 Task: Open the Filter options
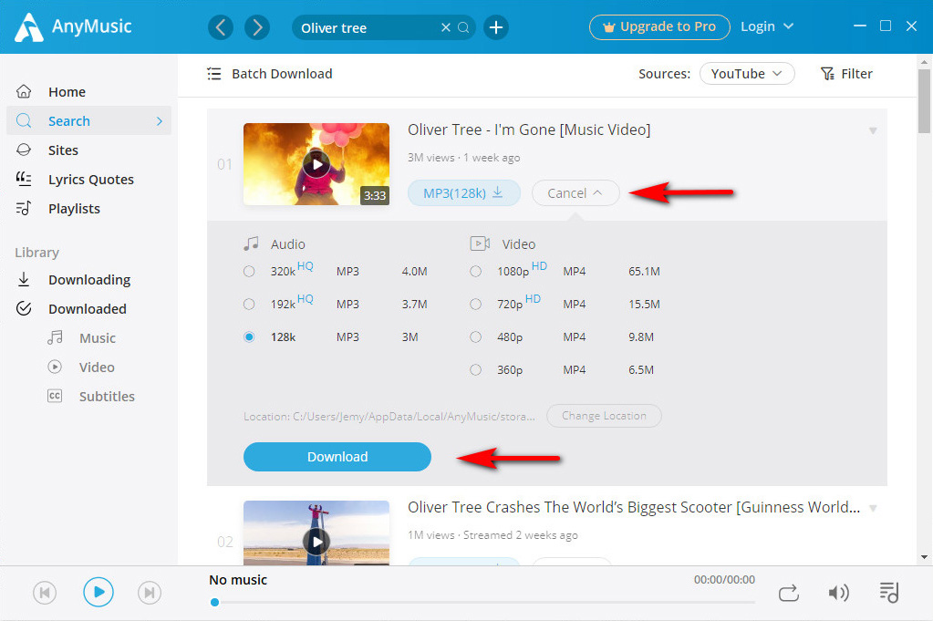click(846, 74)
